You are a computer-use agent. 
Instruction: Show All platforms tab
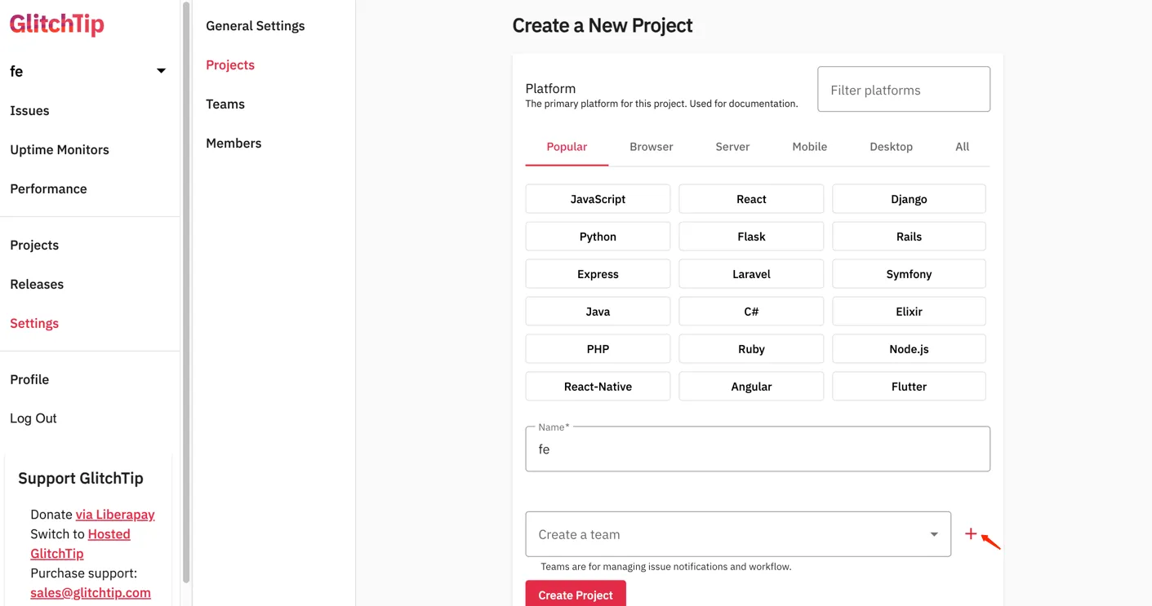(962, 147)
